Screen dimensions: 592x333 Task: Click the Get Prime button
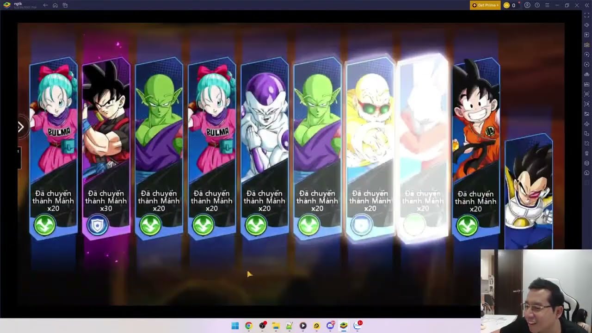(x=485, y=5)
